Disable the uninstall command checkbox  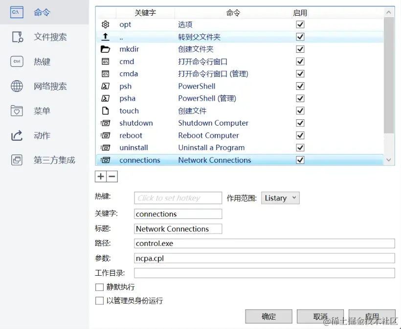point(300,148)
